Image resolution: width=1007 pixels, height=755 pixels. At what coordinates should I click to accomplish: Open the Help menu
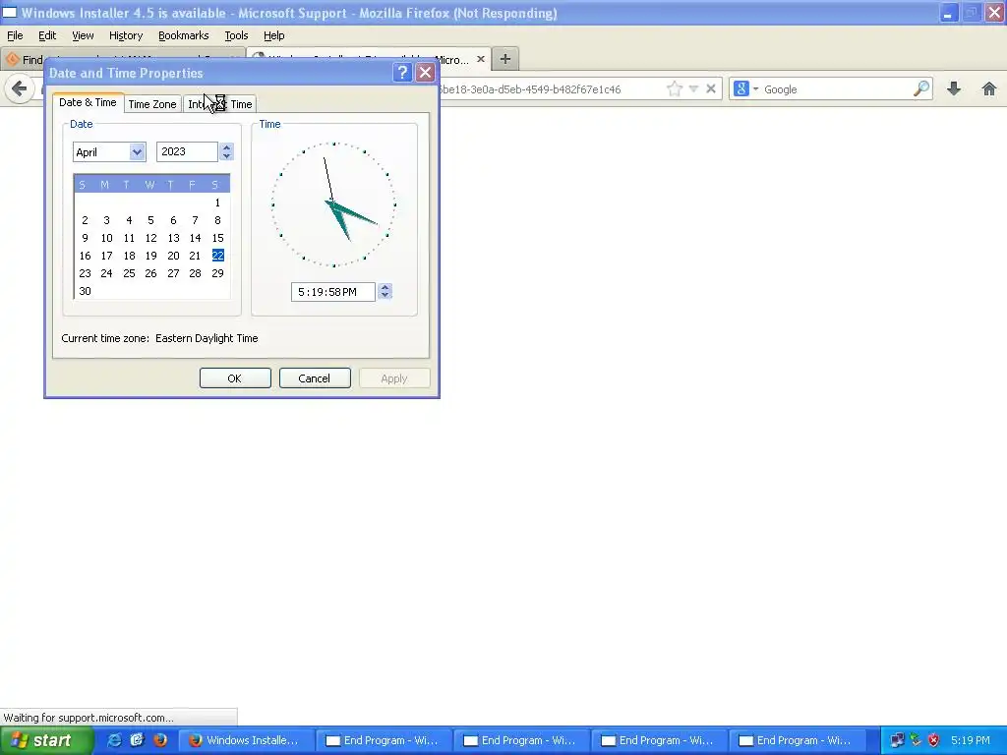point(274,35)
